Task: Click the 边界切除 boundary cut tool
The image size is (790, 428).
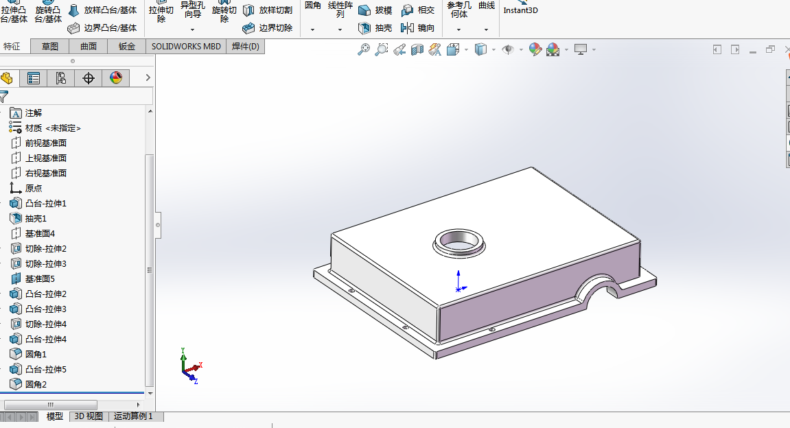Action: click(x=268, y=27)
